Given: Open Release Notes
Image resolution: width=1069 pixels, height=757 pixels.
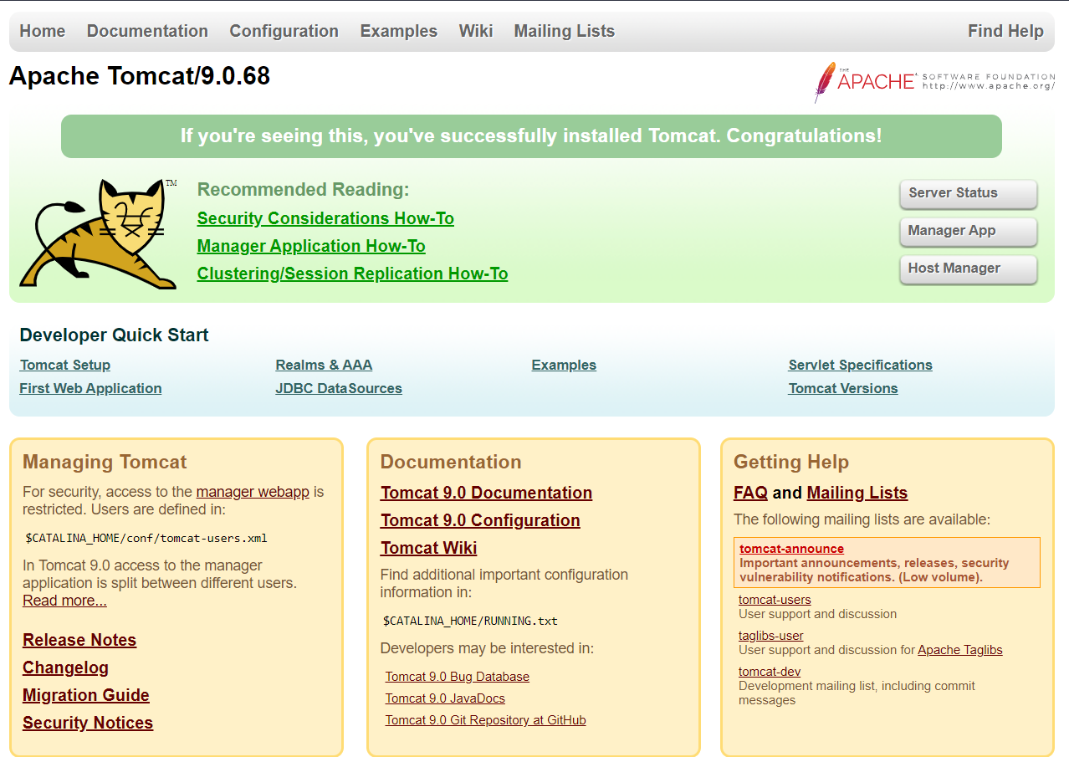Looking at the screenshot, I should pos(79,640).
